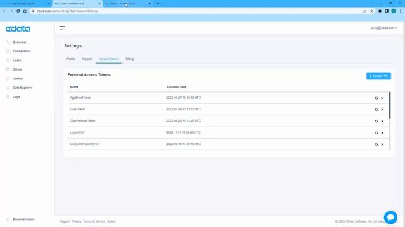Image resolution: width=405 pixels, height=227 pixels.
Task: Click the CData logo
Action: point(18,28)
